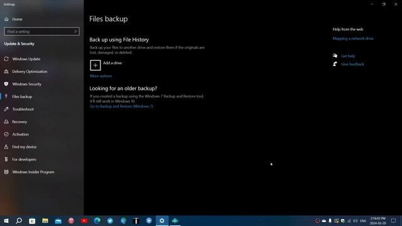Click the Windows Security shield icon

point(6,84)
